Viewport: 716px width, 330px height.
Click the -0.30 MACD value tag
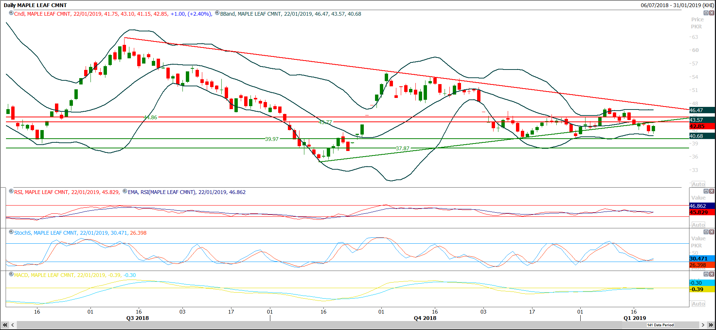pos(702,283)
